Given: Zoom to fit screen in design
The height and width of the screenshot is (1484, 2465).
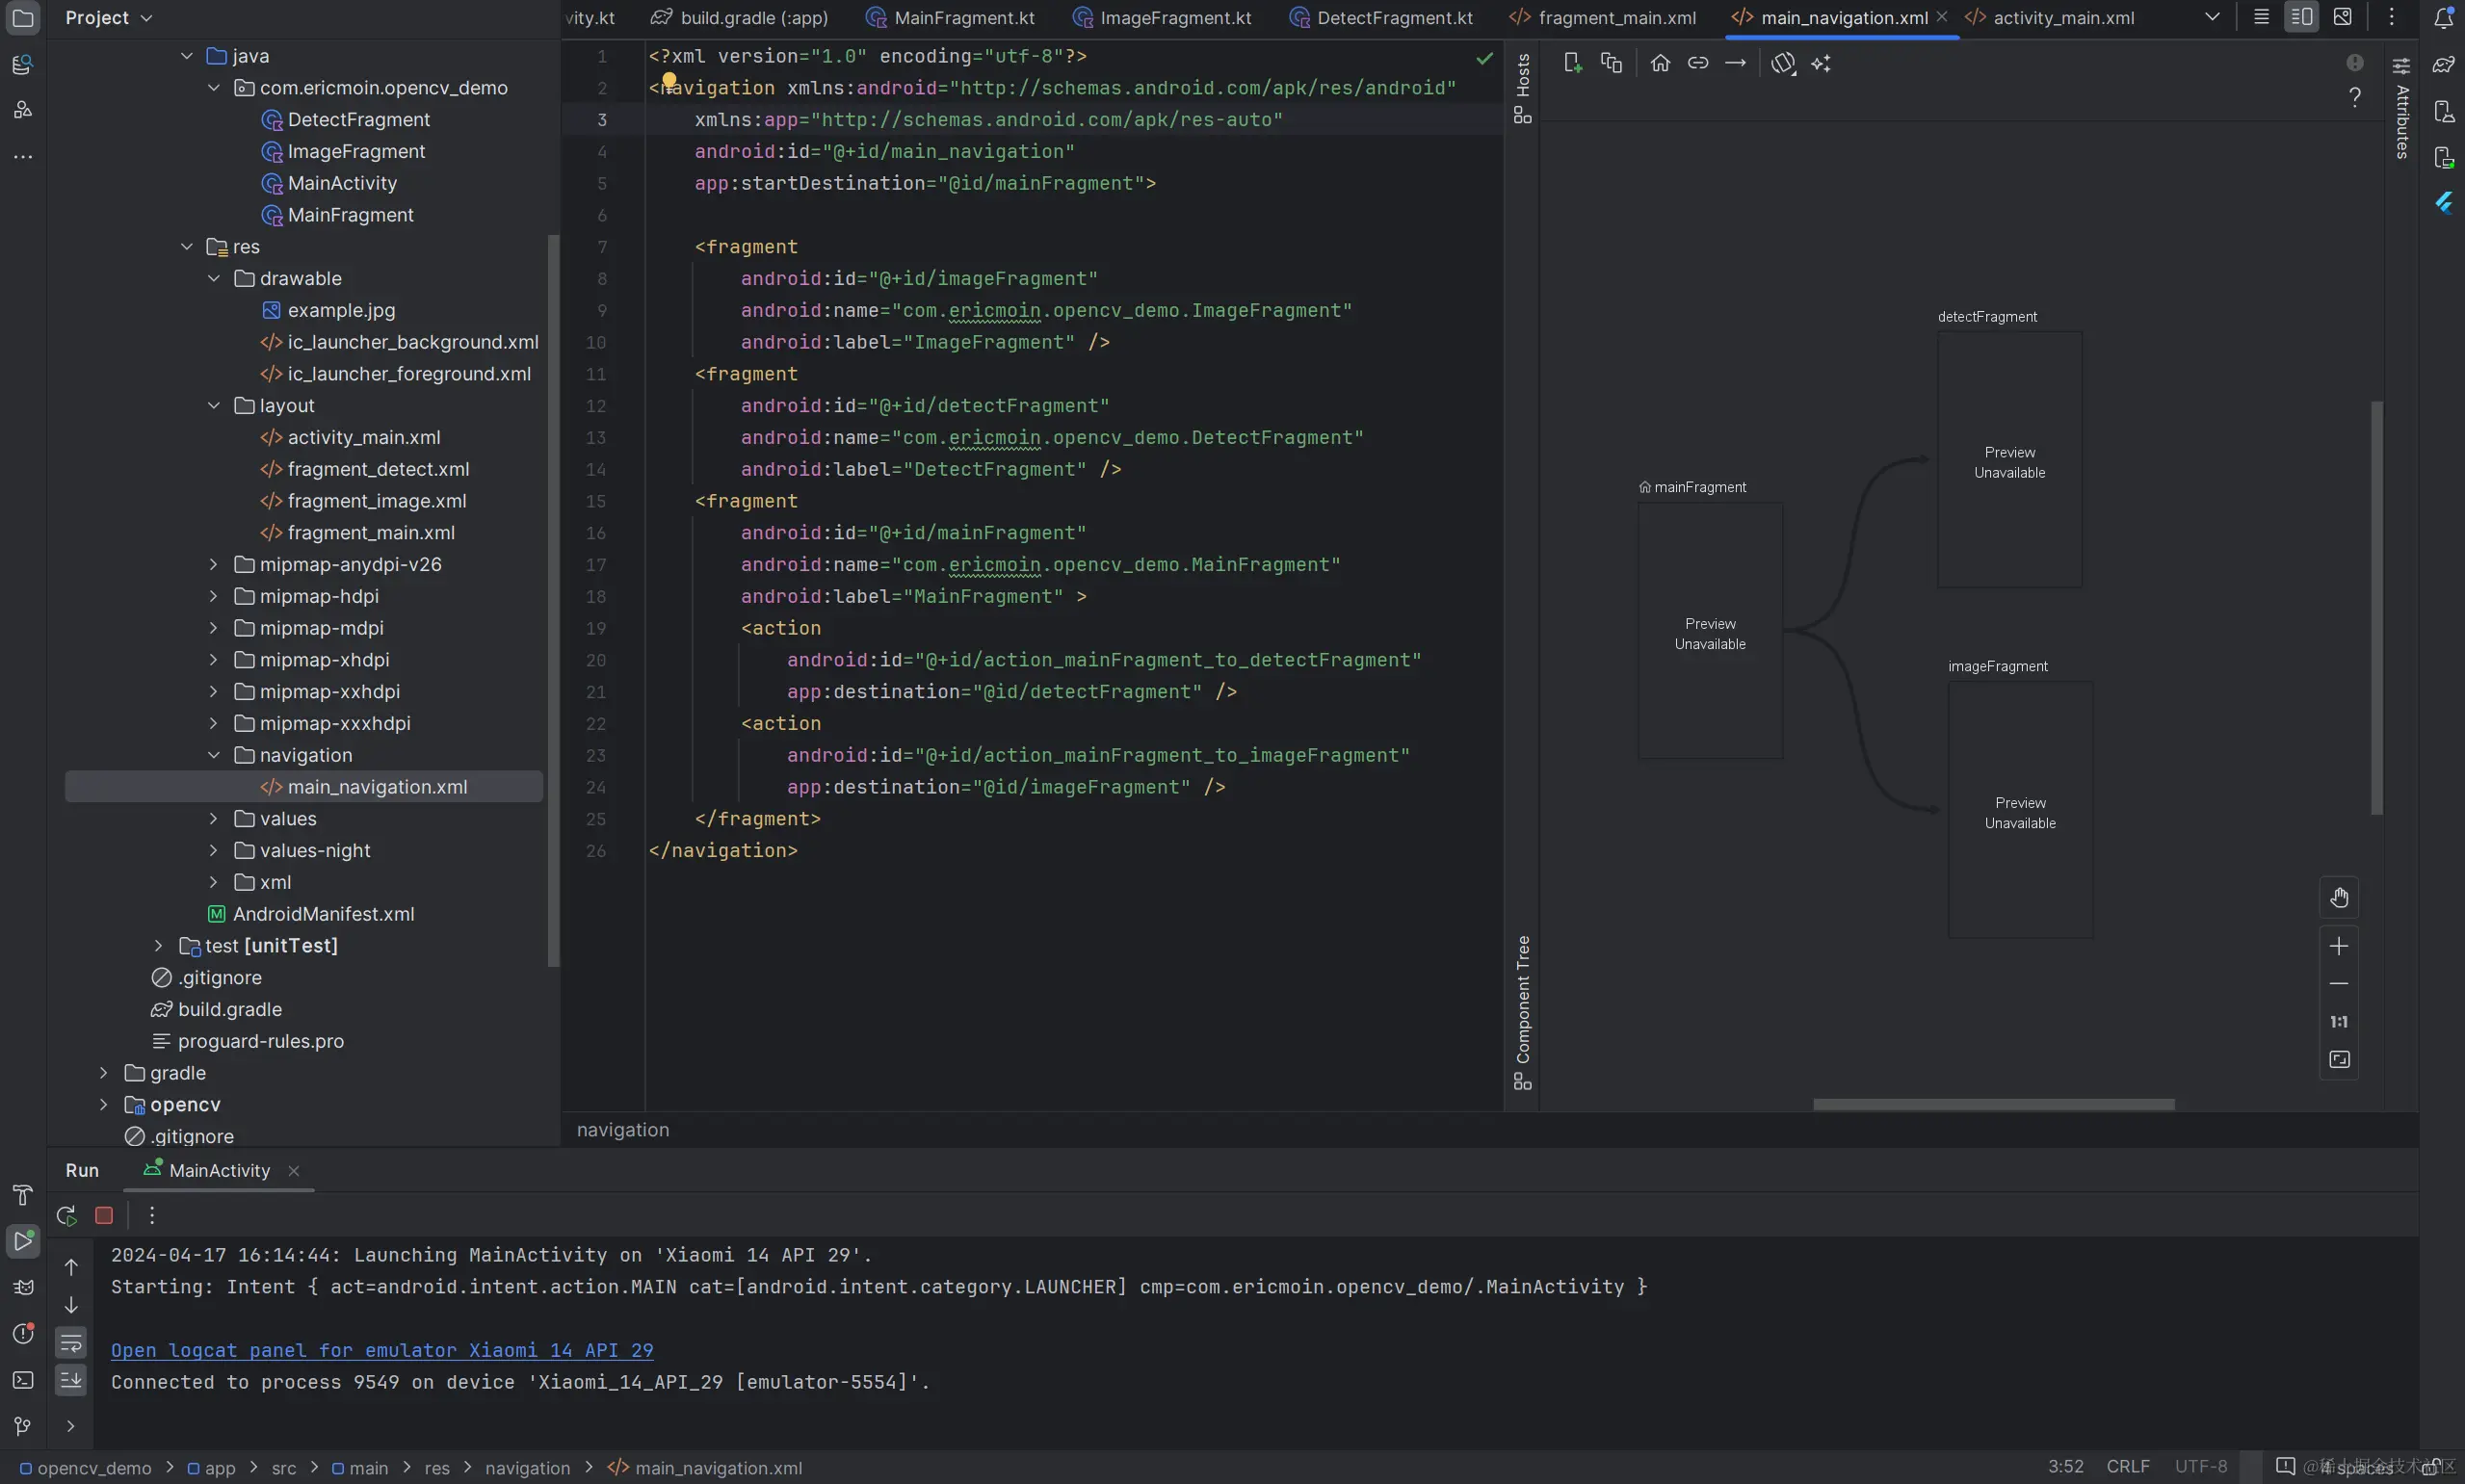Looking at the screenshot, I should [2339, 1059].
